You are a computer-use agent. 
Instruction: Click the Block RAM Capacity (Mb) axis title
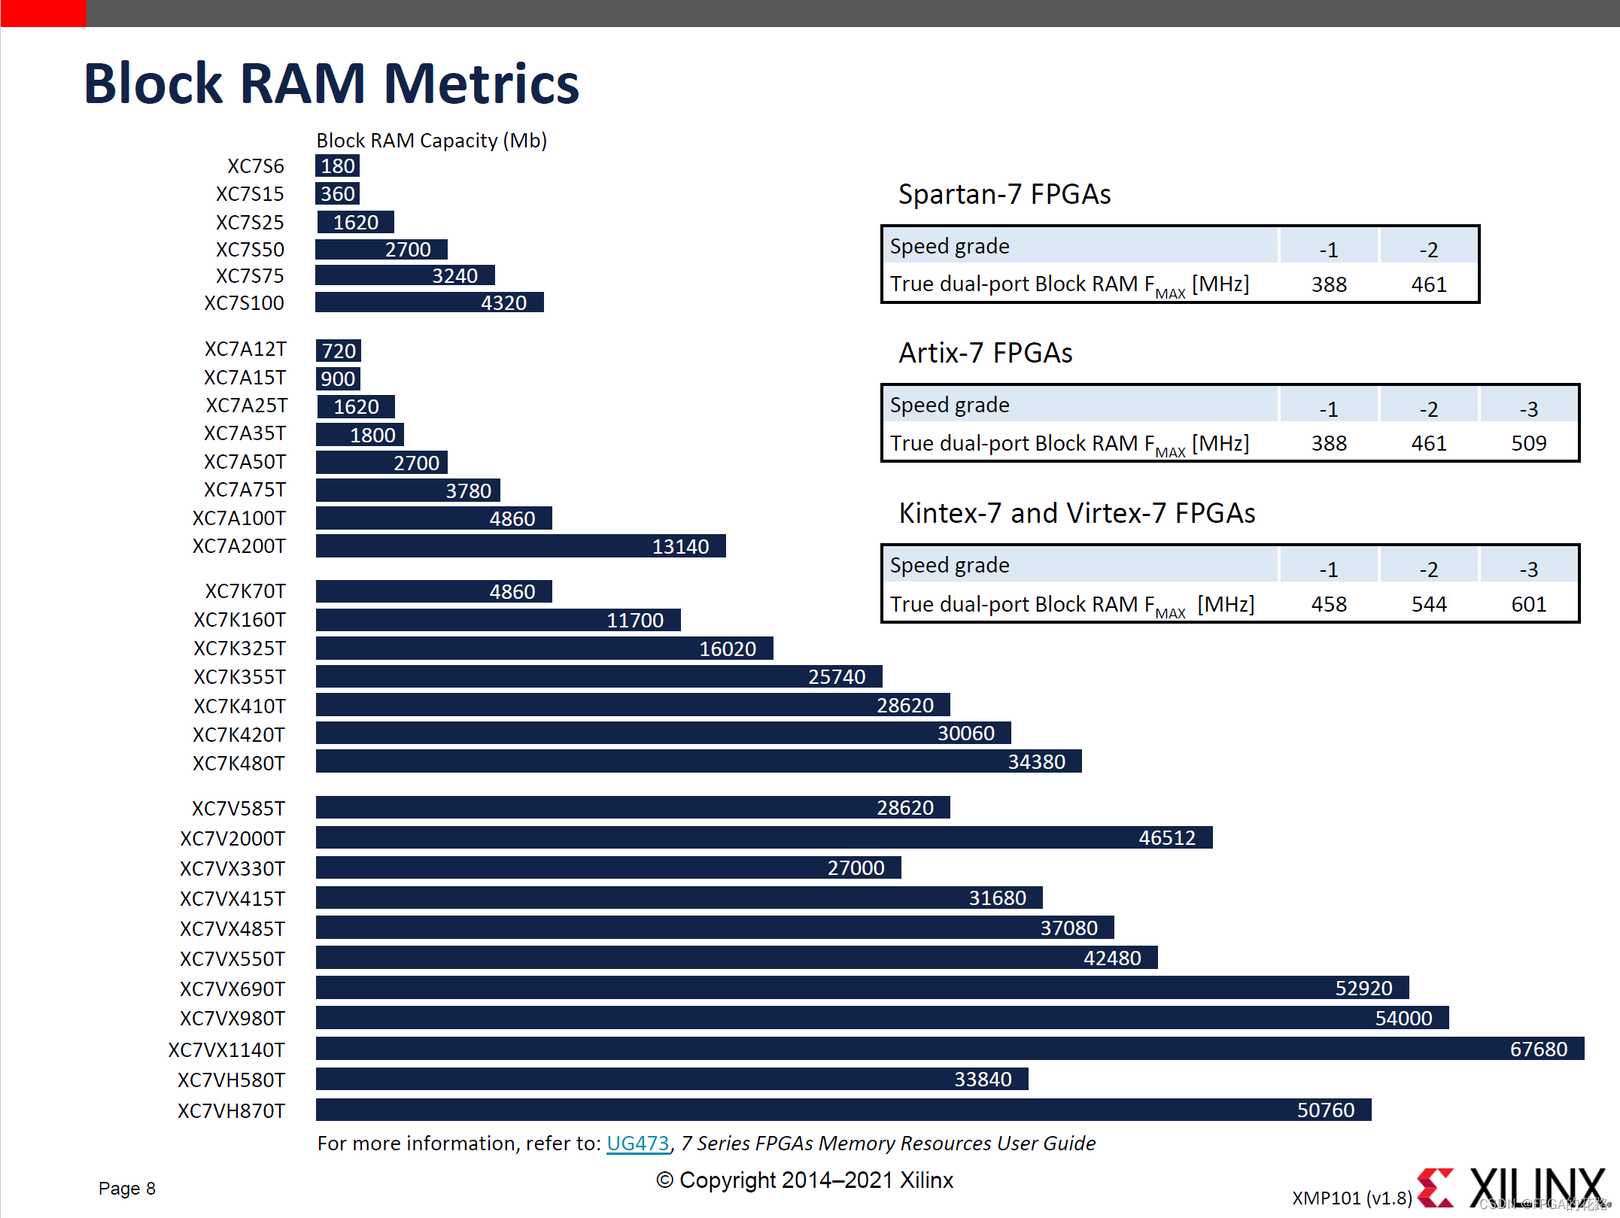coord(431,141)
